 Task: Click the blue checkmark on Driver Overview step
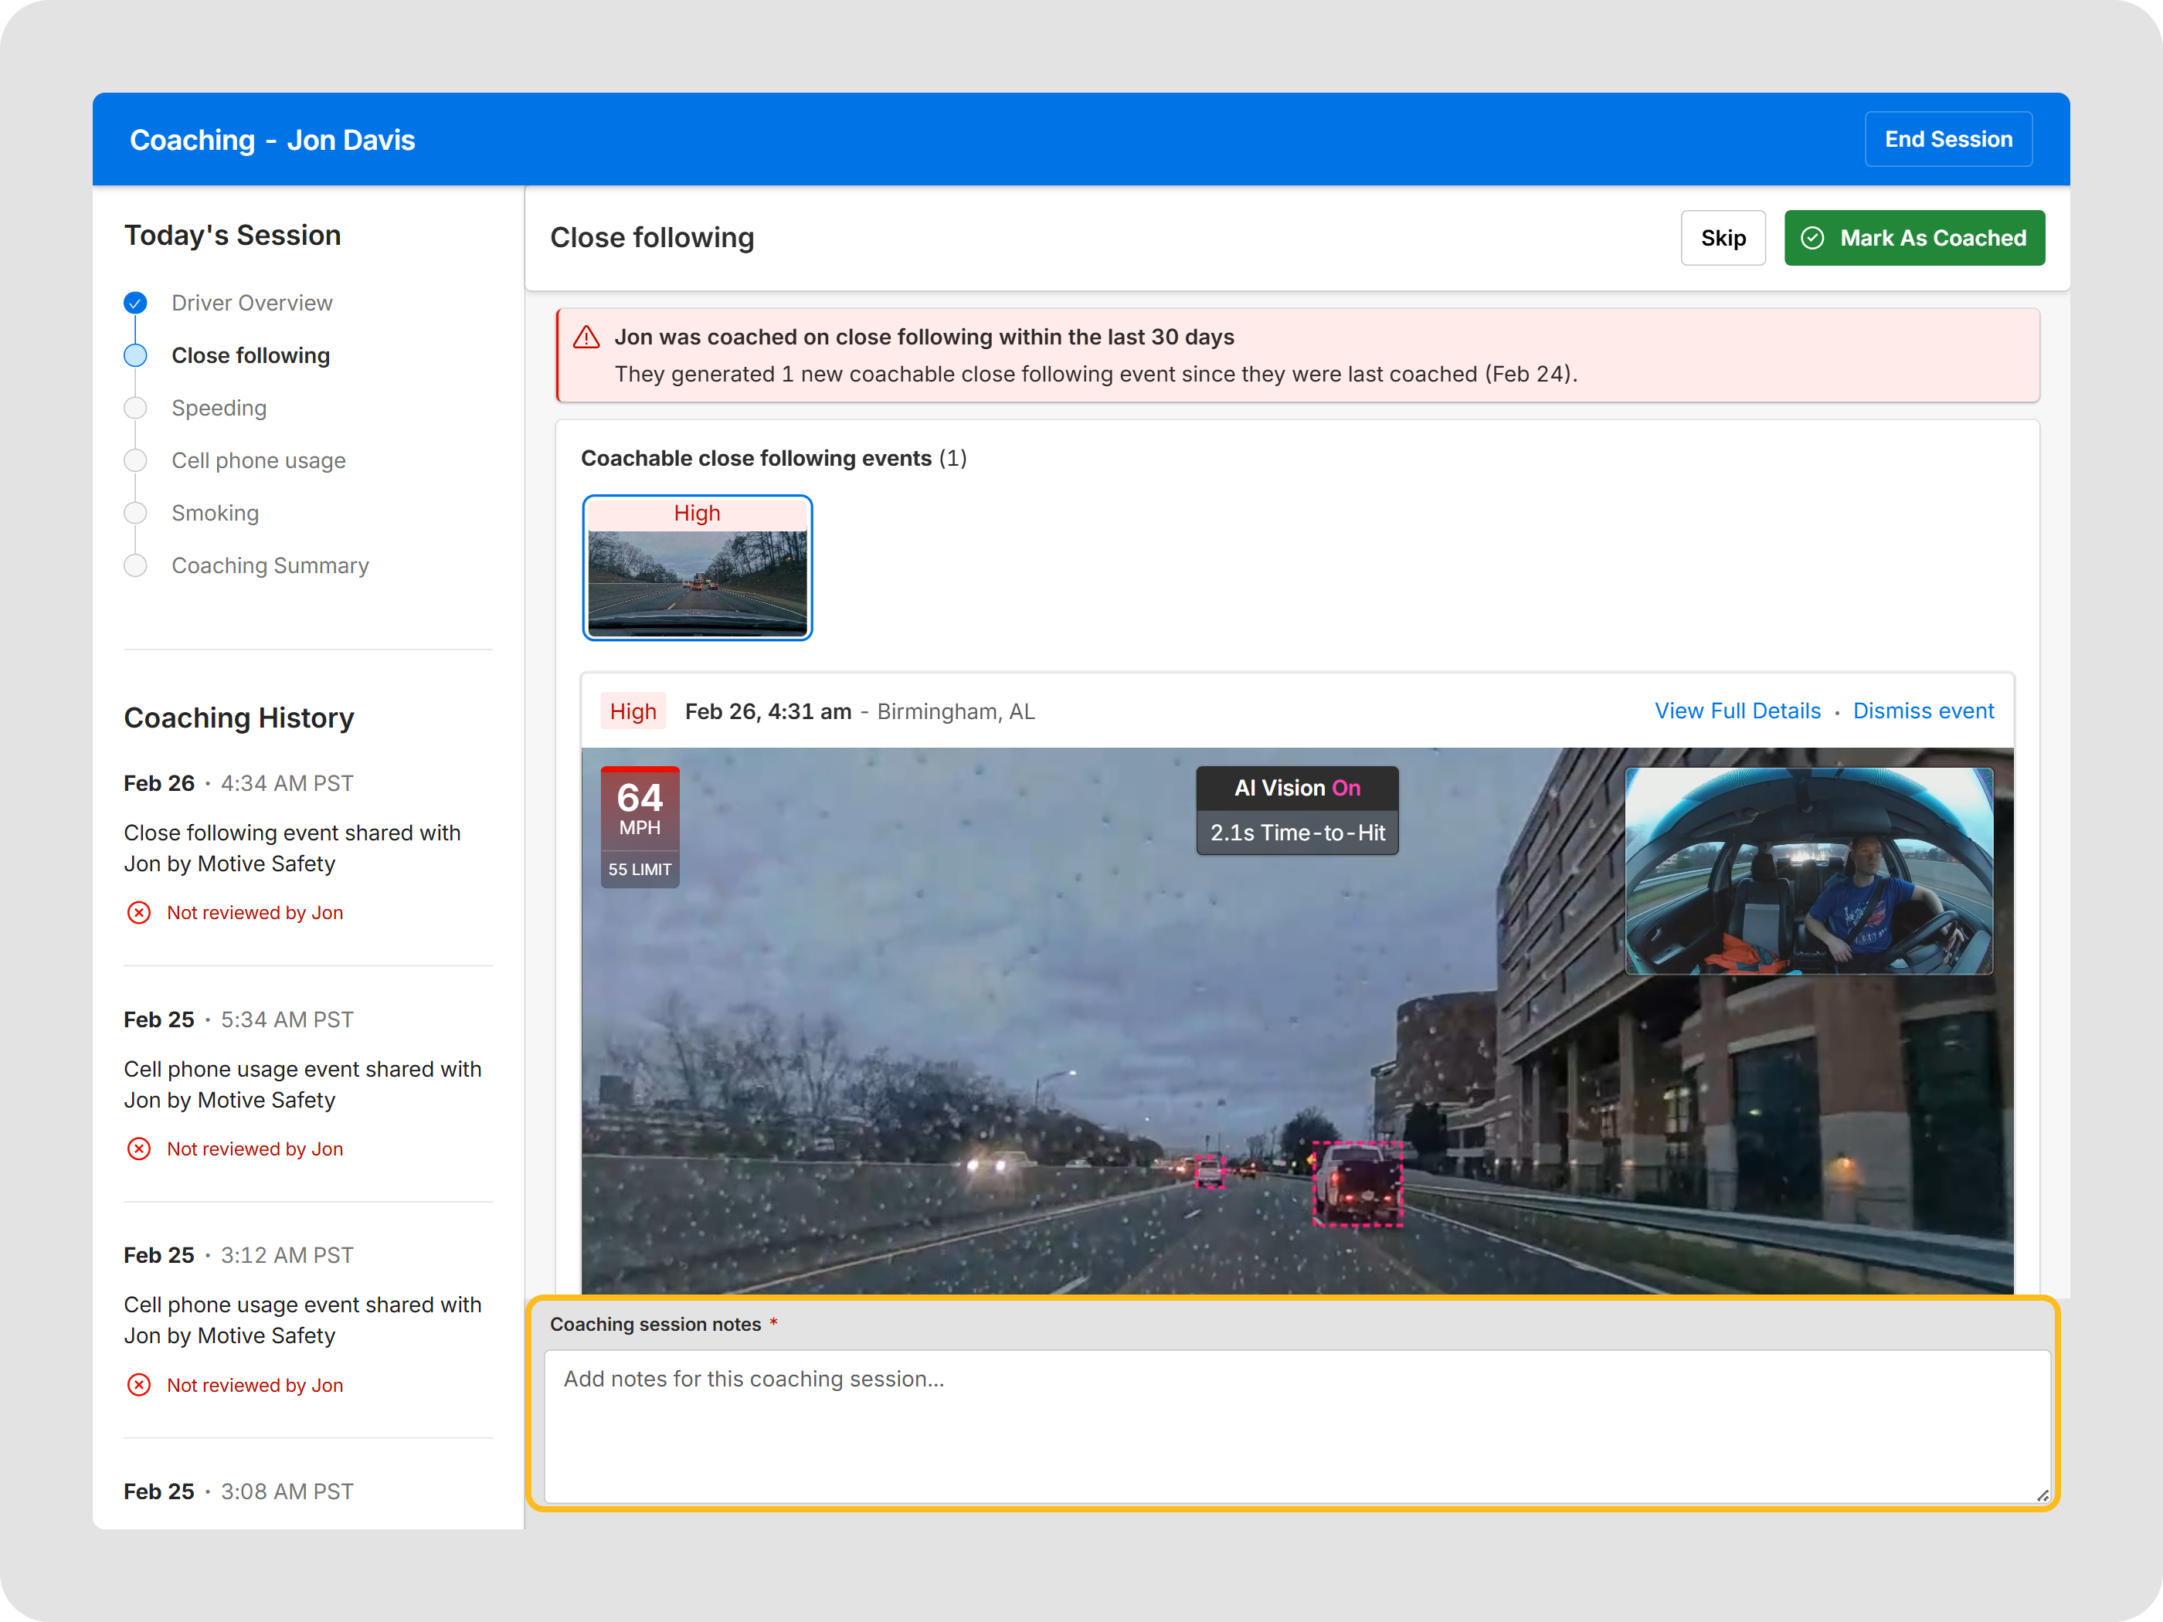135,303
